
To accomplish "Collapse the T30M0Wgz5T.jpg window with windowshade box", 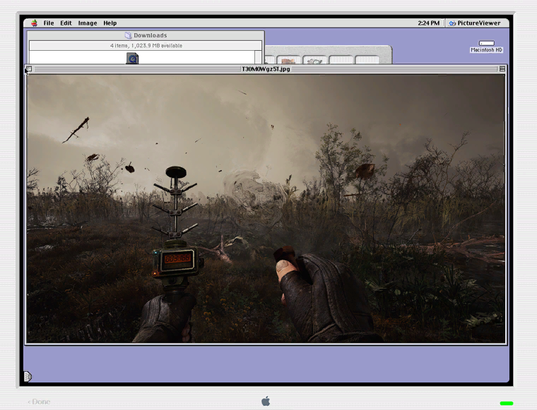I will coord(502,69).
